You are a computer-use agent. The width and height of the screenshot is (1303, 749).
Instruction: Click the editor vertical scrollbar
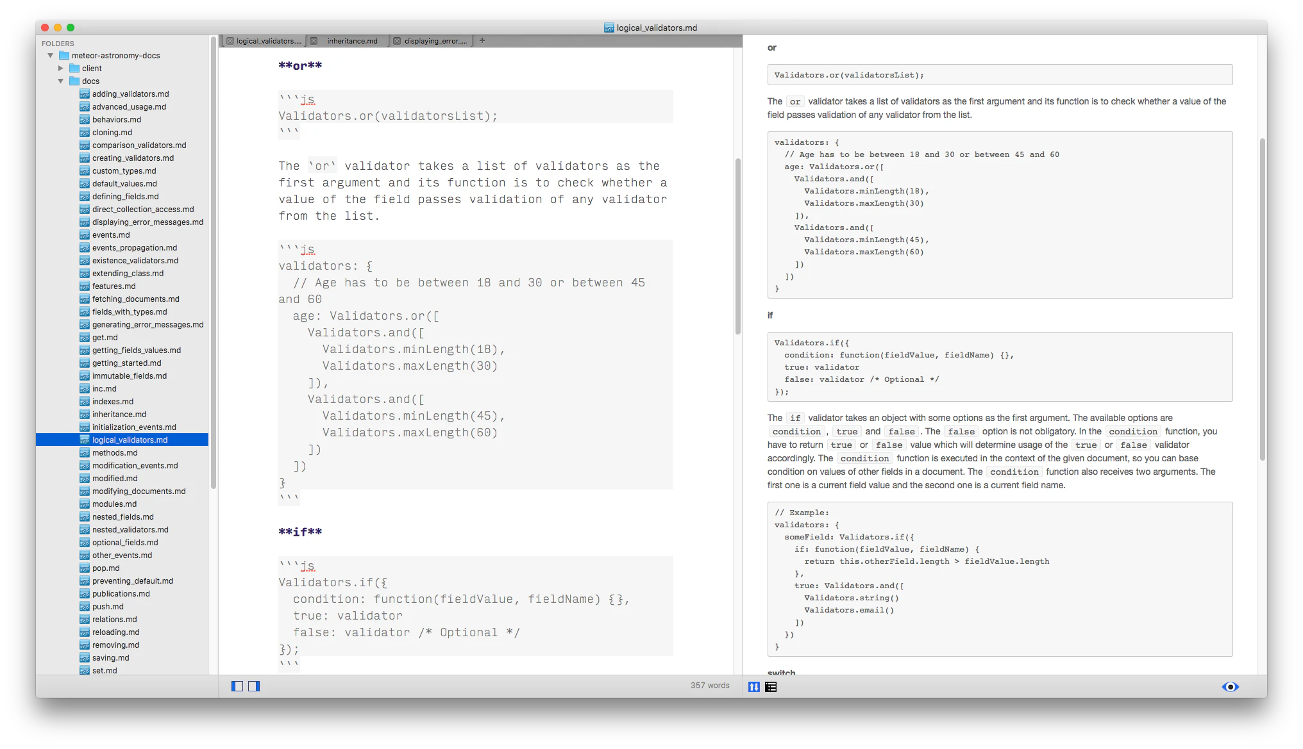[x=737, y=247]
